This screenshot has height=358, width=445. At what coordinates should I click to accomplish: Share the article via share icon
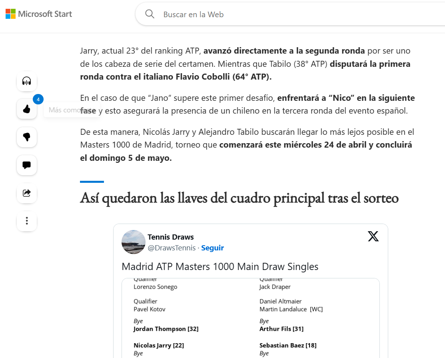click(x=27, y=193)
